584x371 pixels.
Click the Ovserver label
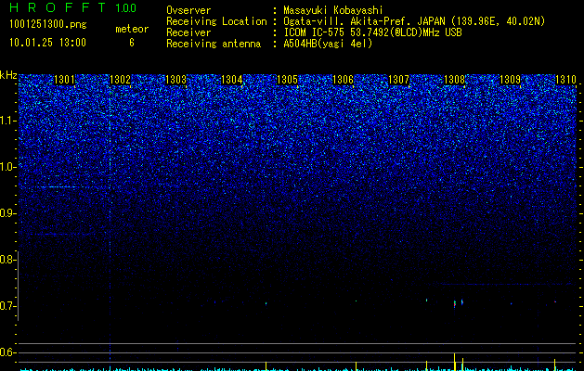tap(188, 10)
